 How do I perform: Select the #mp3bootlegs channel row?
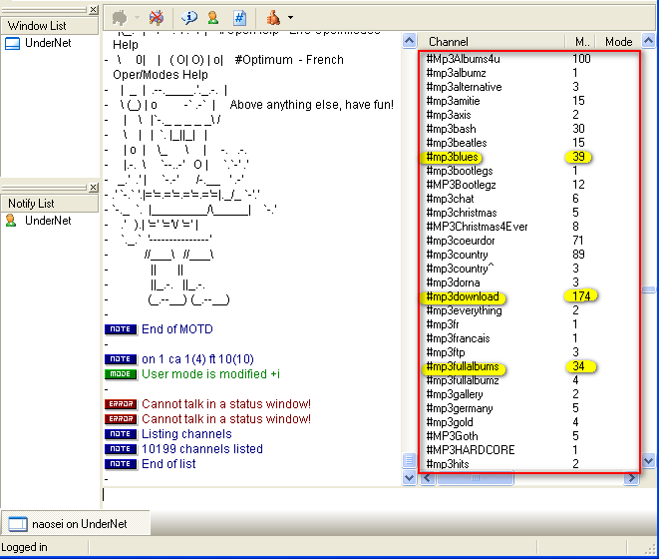[x=529, y=171]
